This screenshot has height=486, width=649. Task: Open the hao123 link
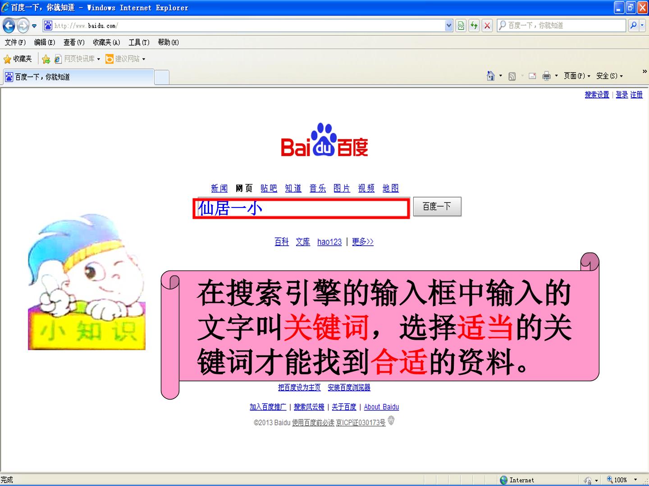tap(329, 242)
